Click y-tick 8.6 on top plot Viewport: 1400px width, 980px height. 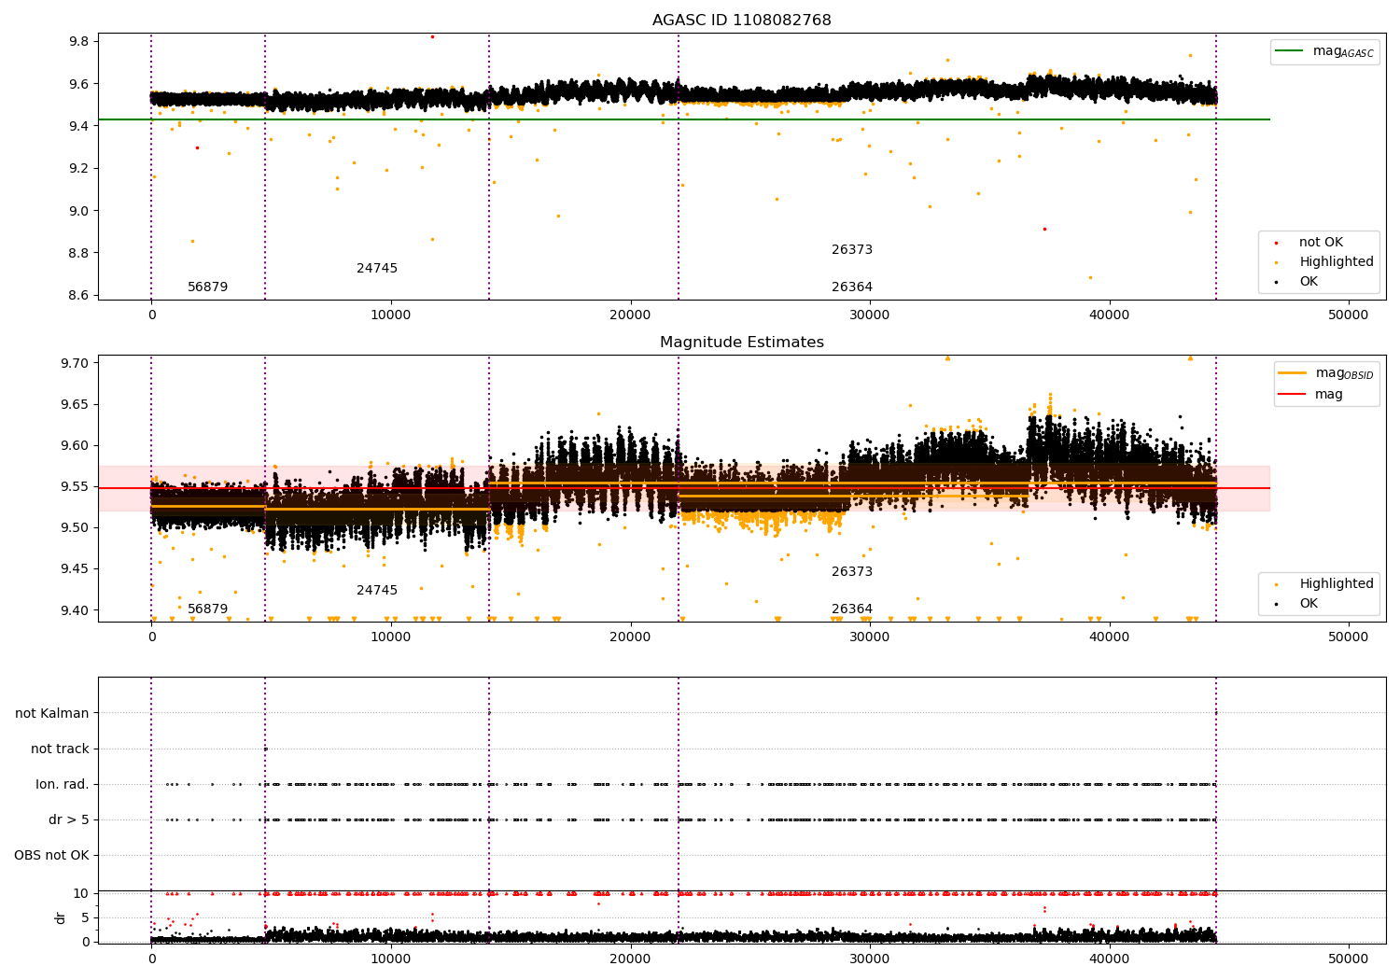pos(78,295)
